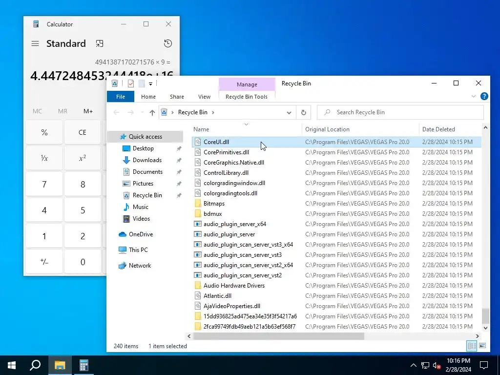Click the Back navigation arrow in Explorer

coord(116,113)
